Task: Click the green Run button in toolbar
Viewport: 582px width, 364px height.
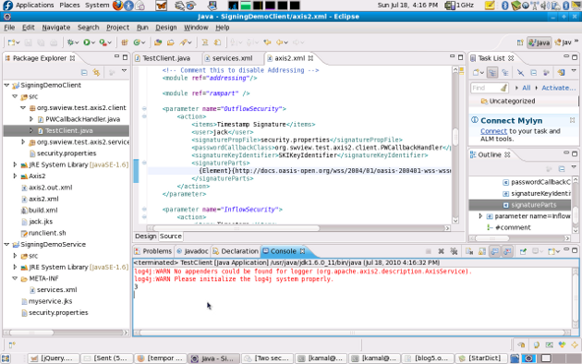Action: (x=87, y=42)
